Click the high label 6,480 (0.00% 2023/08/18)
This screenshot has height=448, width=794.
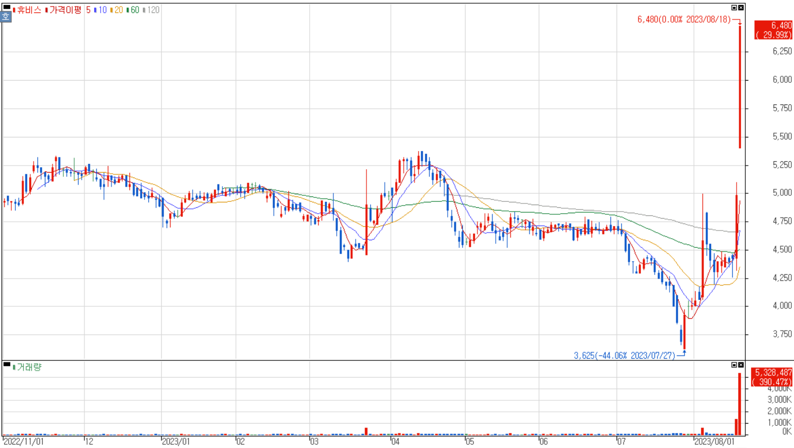tap(684, 19)
